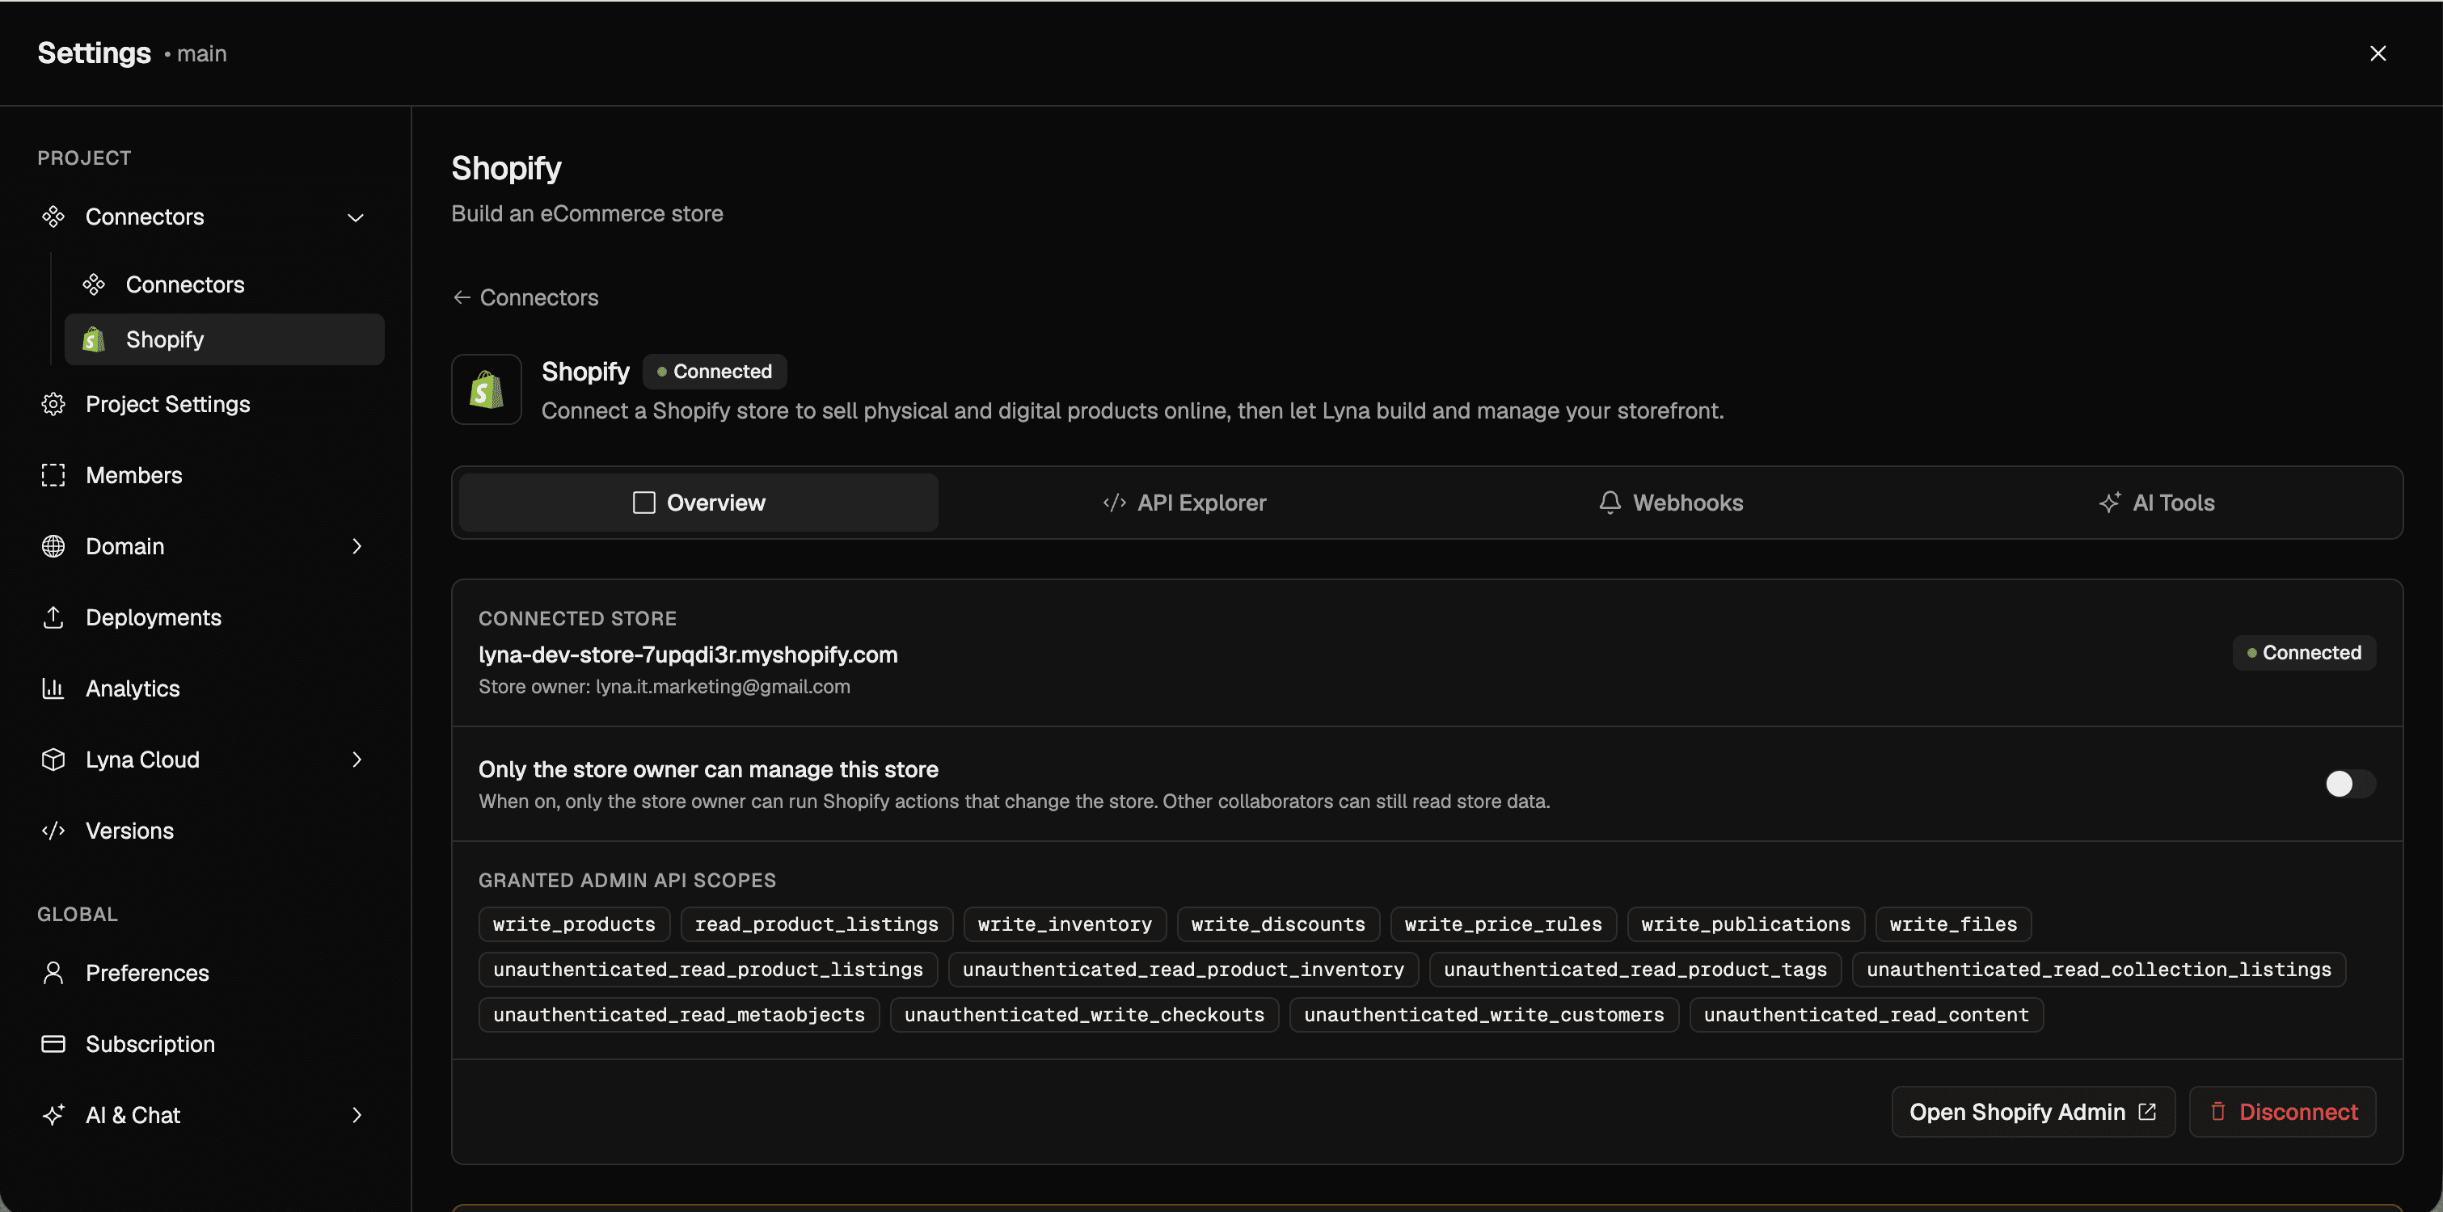Select the Shopify sidebar item
2443x1212 pixels.
pyautogui.click(x=225, y=339)
